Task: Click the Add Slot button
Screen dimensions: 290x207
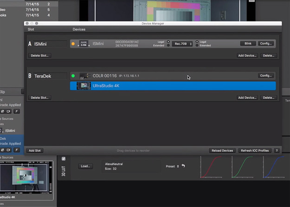Action: click(x=35, y=151)
